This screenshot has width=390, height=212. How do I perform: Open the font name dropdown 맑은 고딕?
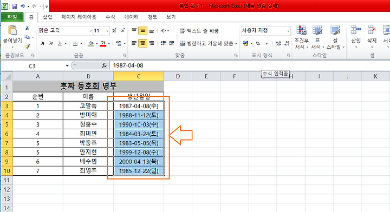pos(90,31)
